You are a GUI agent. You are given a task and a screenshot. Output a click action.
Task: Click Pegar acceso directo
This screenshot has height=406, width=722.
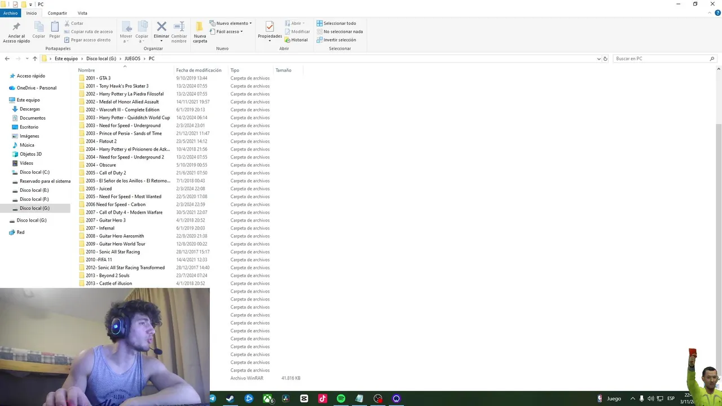pos(87,40)
